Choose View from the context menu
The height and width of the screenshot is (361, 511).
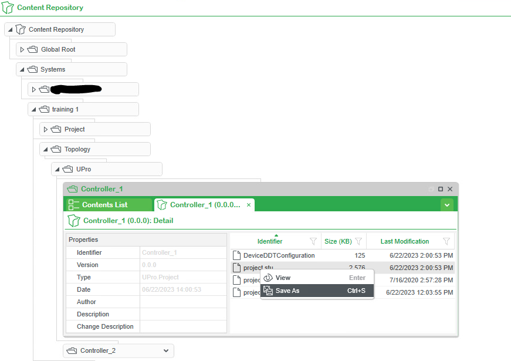click(317, 278)
